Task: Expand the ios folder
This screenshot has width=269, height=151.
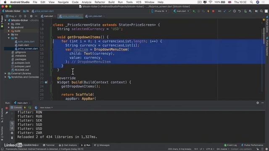Action: point(9,34)
